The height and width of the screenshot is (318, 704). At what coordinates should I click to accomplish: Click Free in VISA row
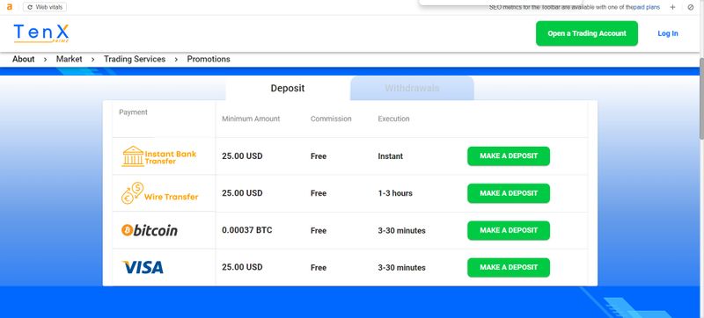pos(319,268)
